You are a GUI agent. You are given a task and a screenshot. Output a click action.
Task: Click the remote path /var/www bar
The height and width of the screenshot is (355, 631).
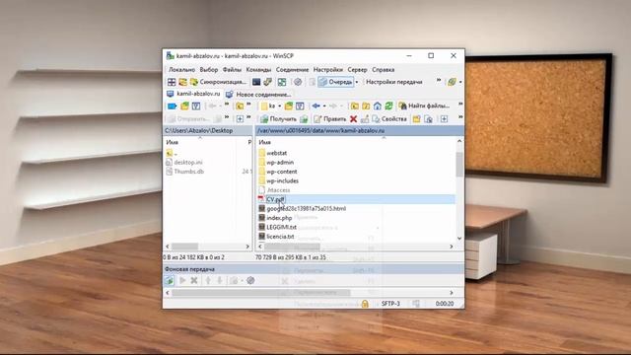359,130
